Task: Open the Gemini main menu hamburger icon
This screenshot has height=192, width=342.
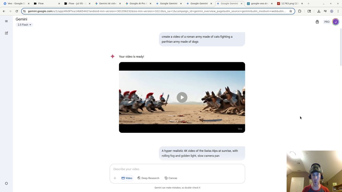Action: [x=6, y=21]
